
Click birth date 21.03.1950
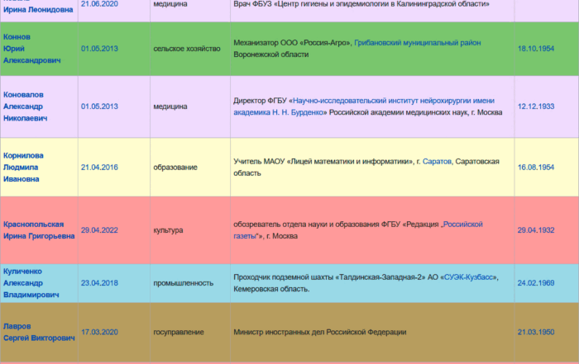point(536,332)
